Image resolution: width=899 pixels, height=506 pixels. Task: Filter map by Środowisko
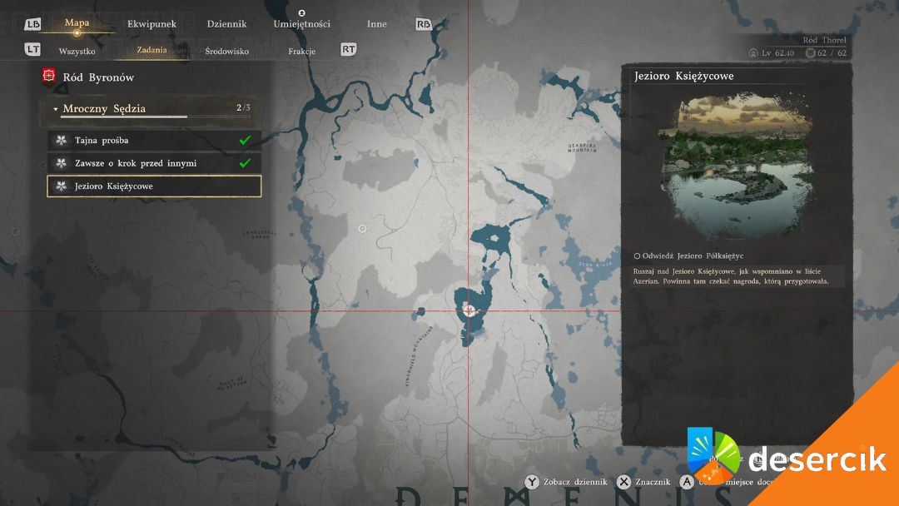click(226, 51)
